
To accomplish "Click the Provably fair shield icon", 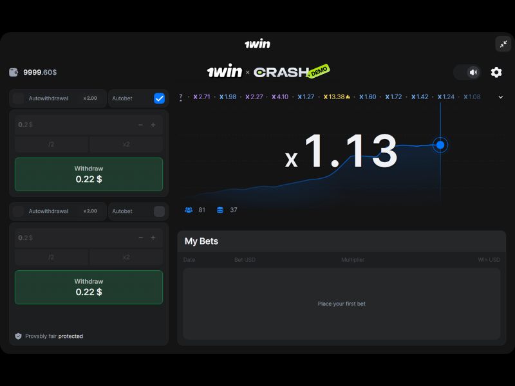I will pyautogui.click(x=18, y=336).
